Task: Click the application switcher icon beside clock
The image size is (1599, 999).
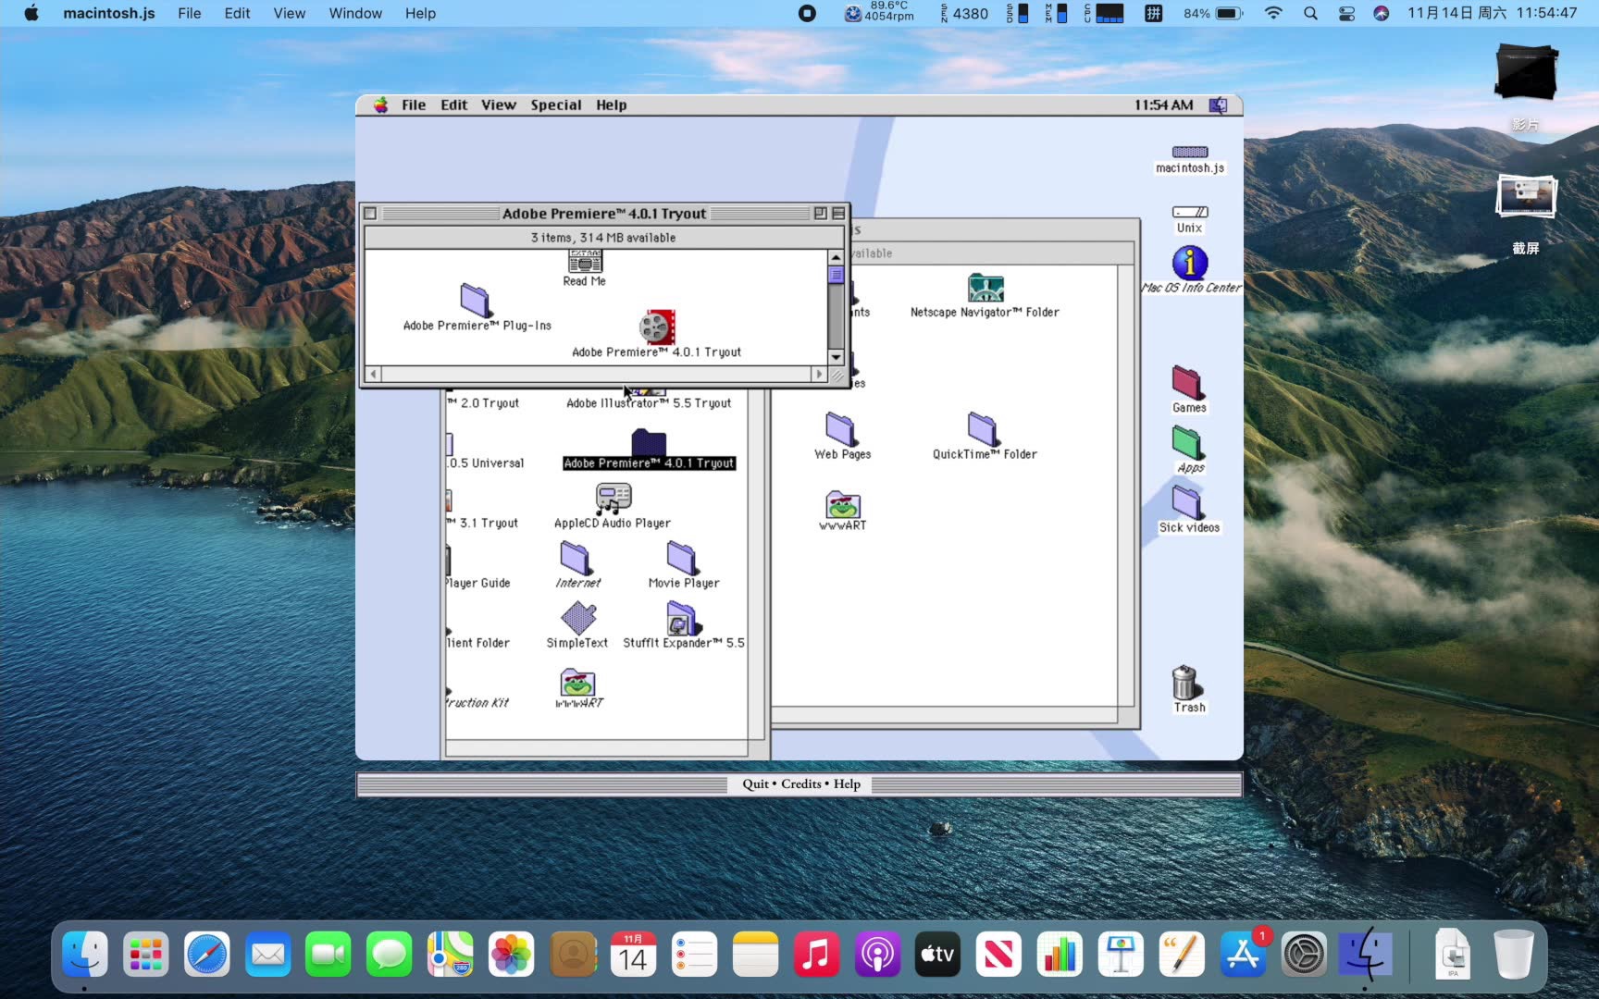Action: [1218, 105]
